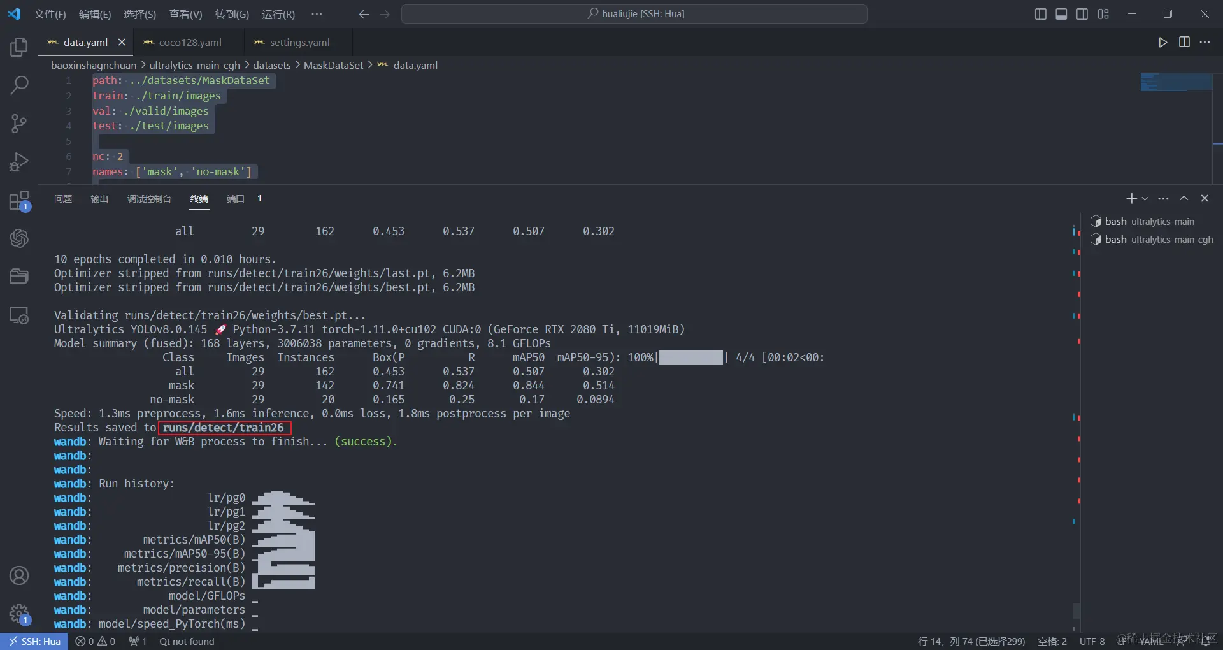Viewport: 1223px width, 650px height.
Task: Close the terminal panel
Action: 1205,199
